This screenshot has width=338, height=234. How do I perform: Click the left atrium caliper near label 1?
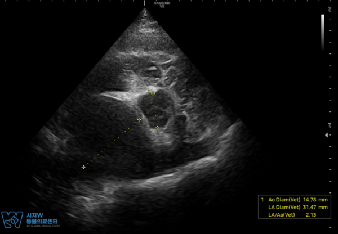[x=139, y=119]
